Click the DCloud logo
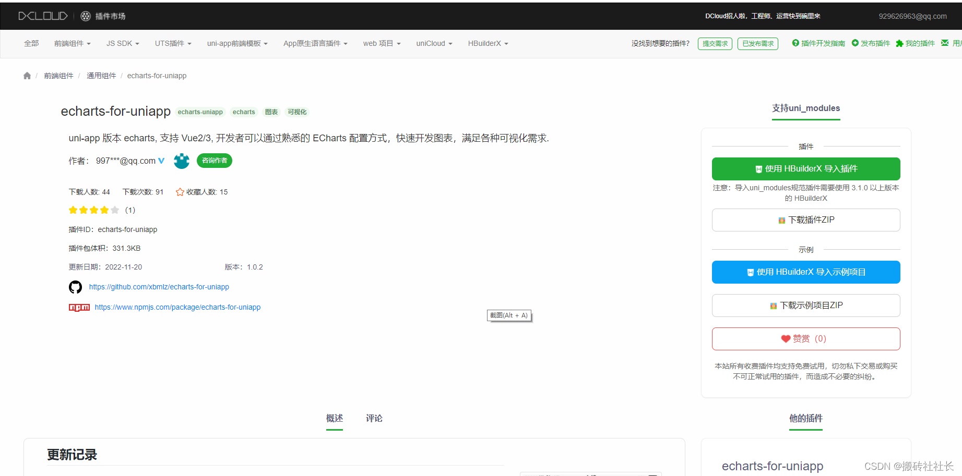This screenshot has height=476, width=962. coord(43,15)
